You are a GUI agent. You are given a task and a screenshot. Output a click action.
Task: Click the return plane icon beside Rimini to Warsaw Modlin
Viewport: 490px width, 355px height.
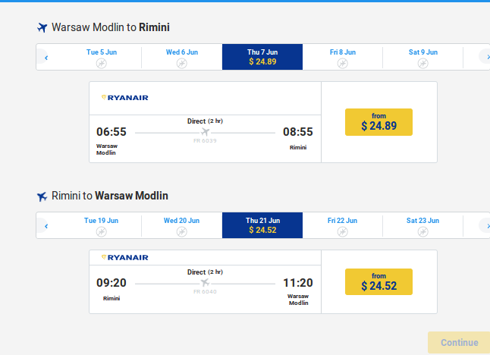coord(42,196)
